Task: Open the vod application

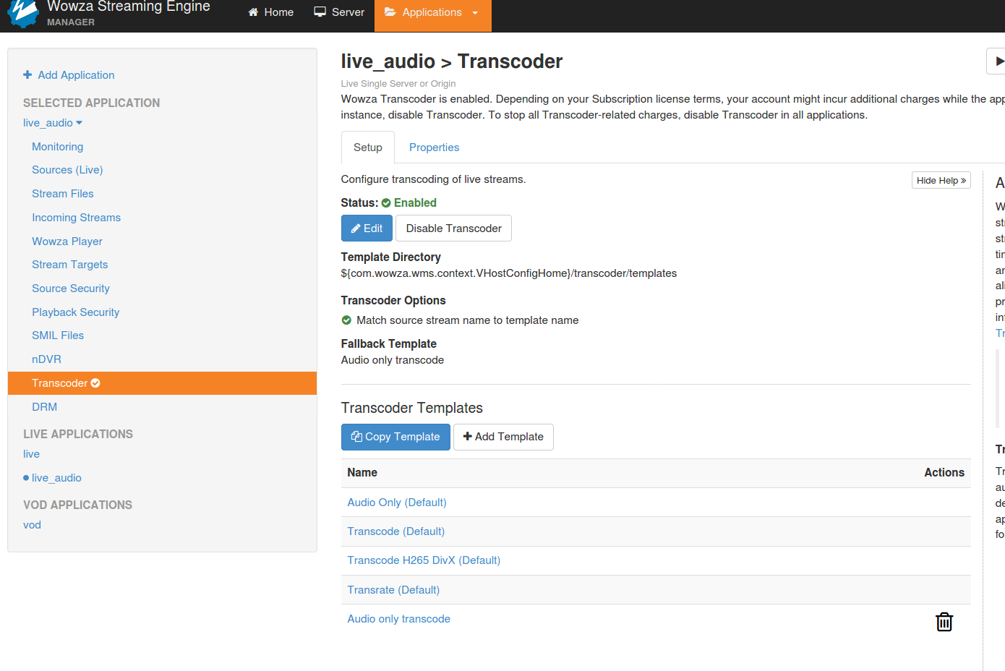Action: (32, 525)
